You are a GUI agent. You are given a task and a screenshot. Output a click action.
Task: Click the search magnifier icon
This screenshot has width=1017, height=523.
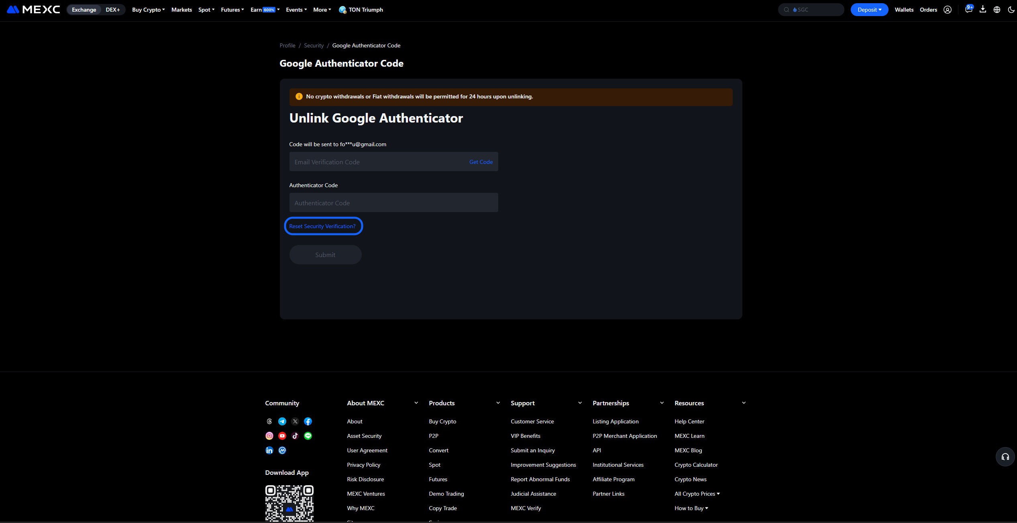click(787, 10)
